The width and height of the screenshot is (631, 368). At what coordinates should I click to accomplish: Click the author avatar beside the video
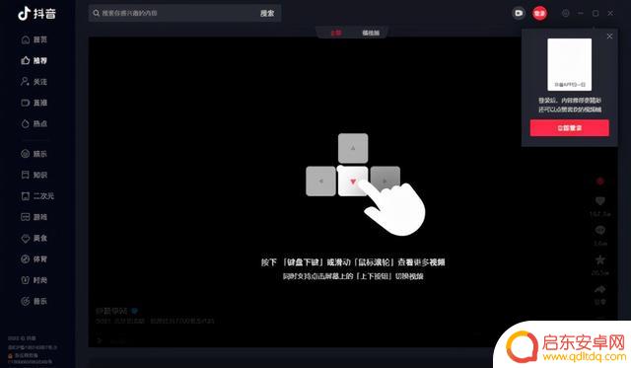point(600,182)
